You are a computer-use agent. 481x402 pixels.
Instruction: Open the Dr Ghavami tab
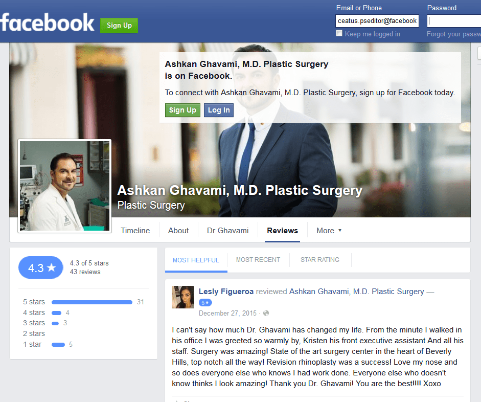227,231
